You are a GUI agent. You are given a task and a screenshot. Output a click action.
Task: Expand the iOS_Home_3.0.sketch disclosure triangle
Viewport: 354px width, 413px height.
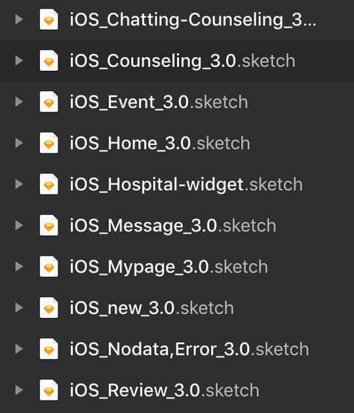[x=19, y=143]
